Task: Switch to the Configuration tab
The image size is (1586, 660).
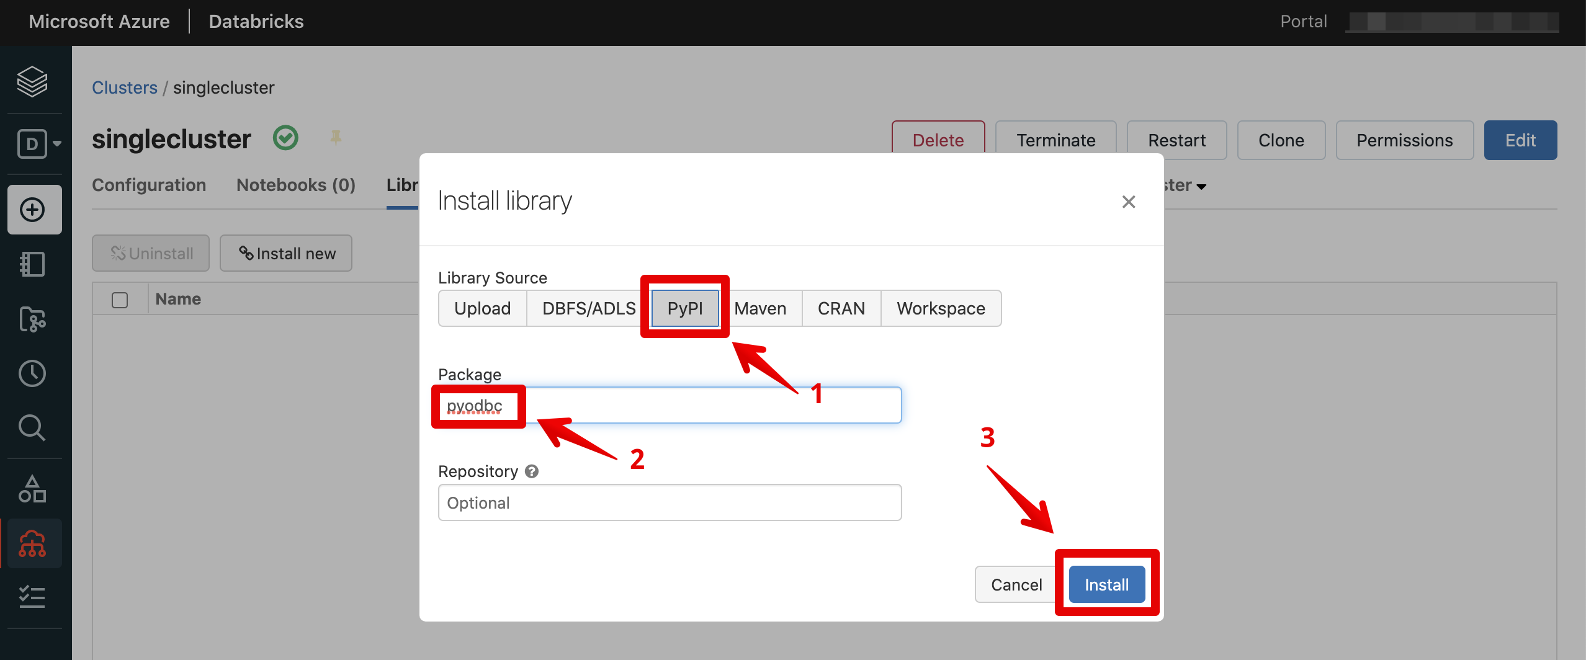Action: coord(149,185)
